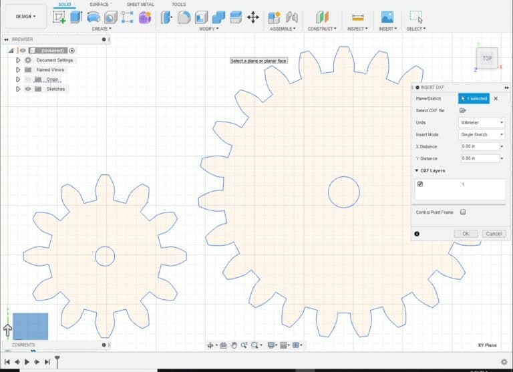Expand the Document Settings tree node
The width and height of the screenshot is (513, 372).
(18, 60)
